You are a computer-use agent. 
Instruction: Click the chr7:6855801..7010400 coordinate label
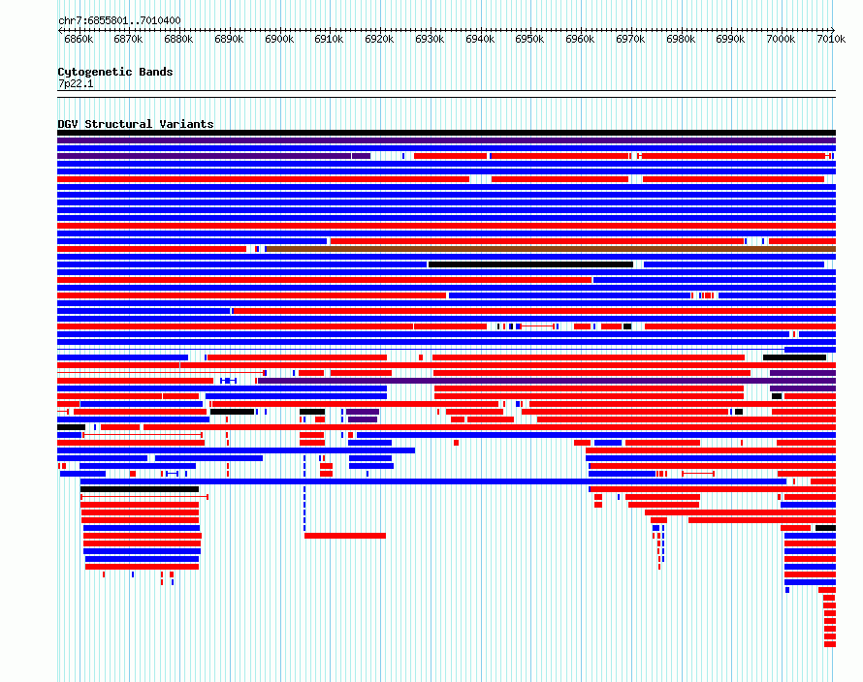[x=119, y=20]
